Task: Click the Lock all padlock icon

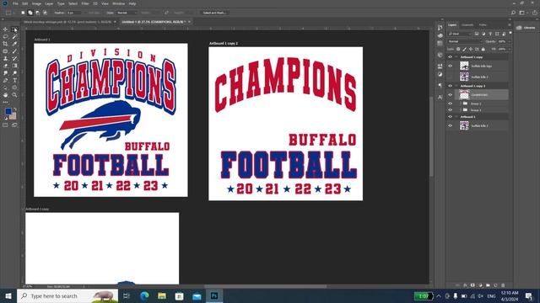Action: tap(483, 49)
